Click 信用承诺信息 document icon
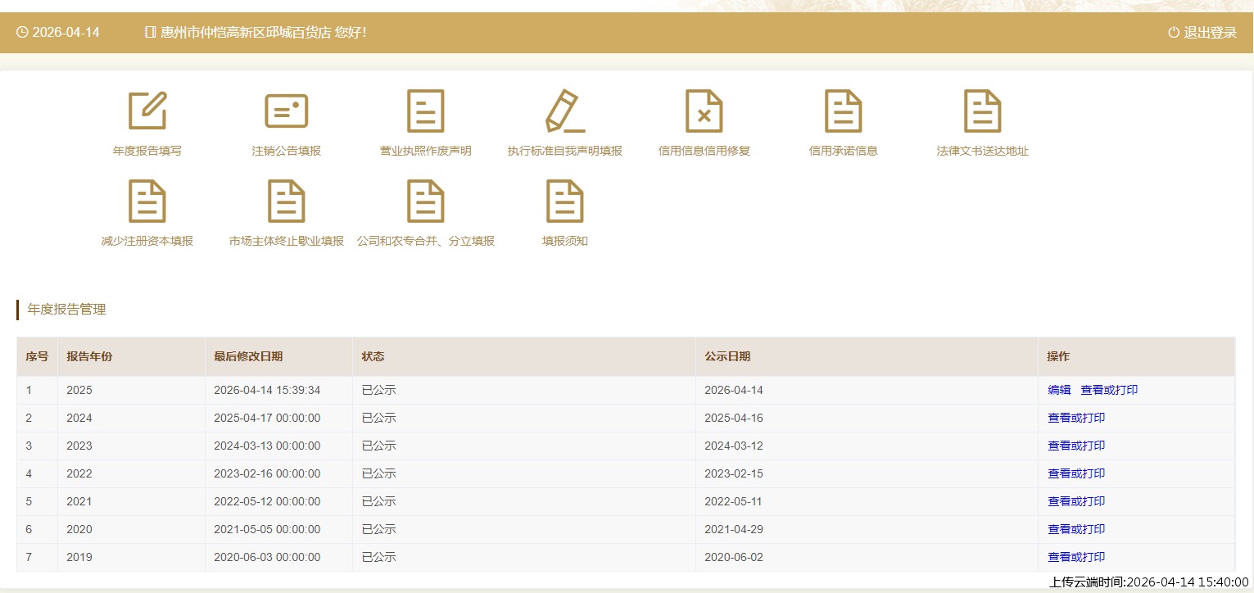 pyautogui.click(x=844, y=111)
